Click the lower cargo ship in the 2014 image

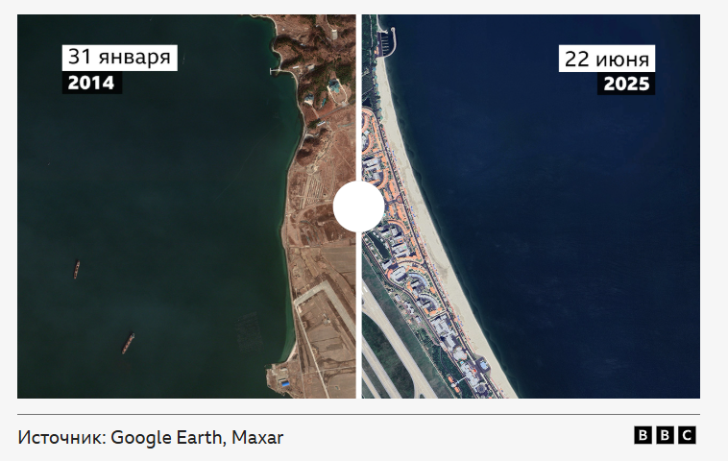pos(128,344)
